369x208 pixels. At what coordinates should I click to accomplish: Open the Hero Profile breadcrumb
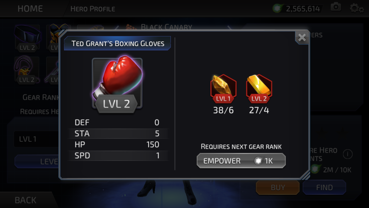tap(93, 9)
